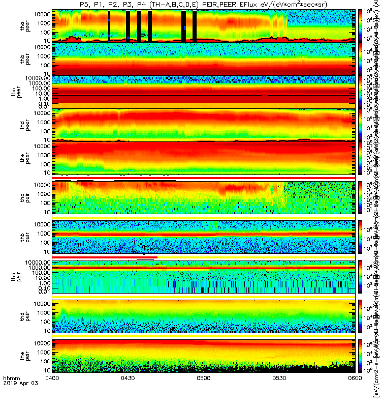Click the color bar beside thb peir panel
The width and height of the screenshot is (381, 407).
360,237
